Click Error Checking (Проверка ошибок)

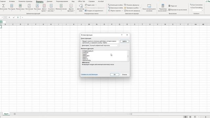tap(131, 8)
